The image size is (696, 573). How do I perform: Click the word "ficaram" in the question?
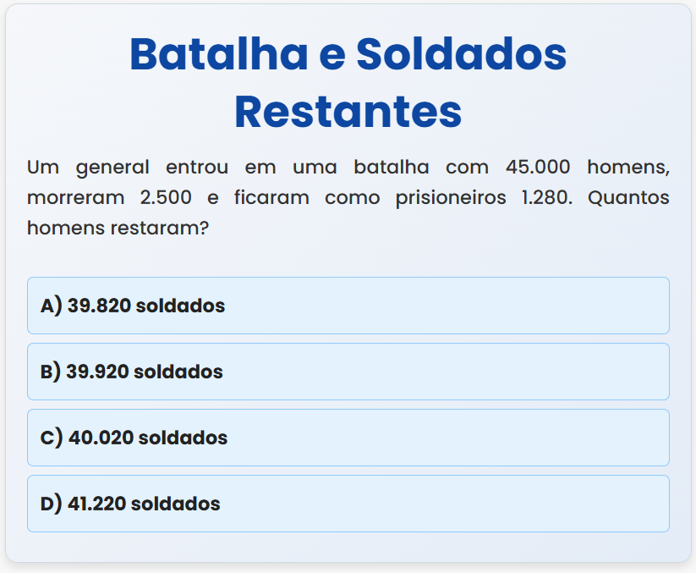tap(271, 198)
